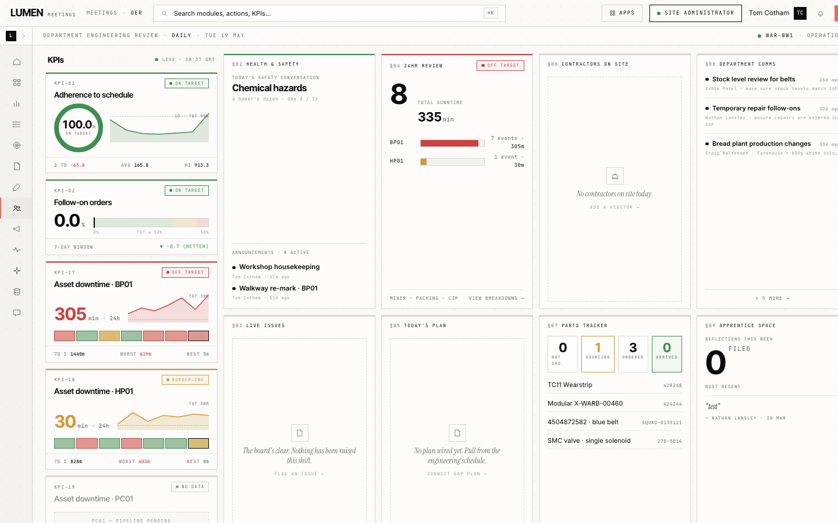Click the yellow block in BP01 daily strip

tap(109, 336)
